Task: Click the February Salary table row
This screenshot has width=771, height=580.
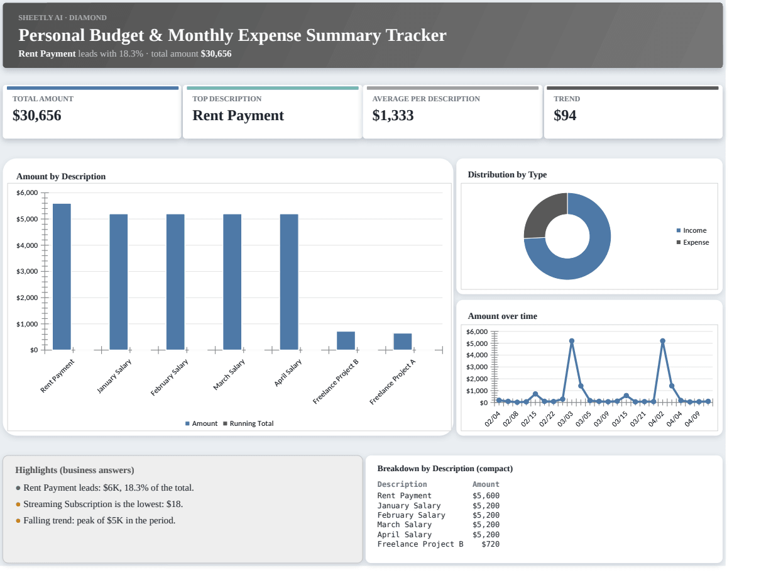Action: point(439,515)
